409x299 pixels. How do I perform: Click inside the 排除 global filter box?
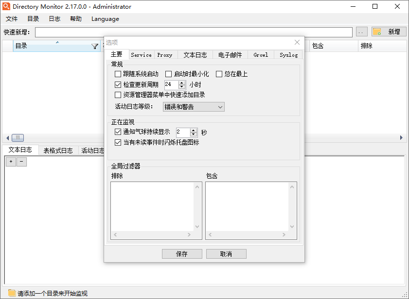click(x=152, y=206)
